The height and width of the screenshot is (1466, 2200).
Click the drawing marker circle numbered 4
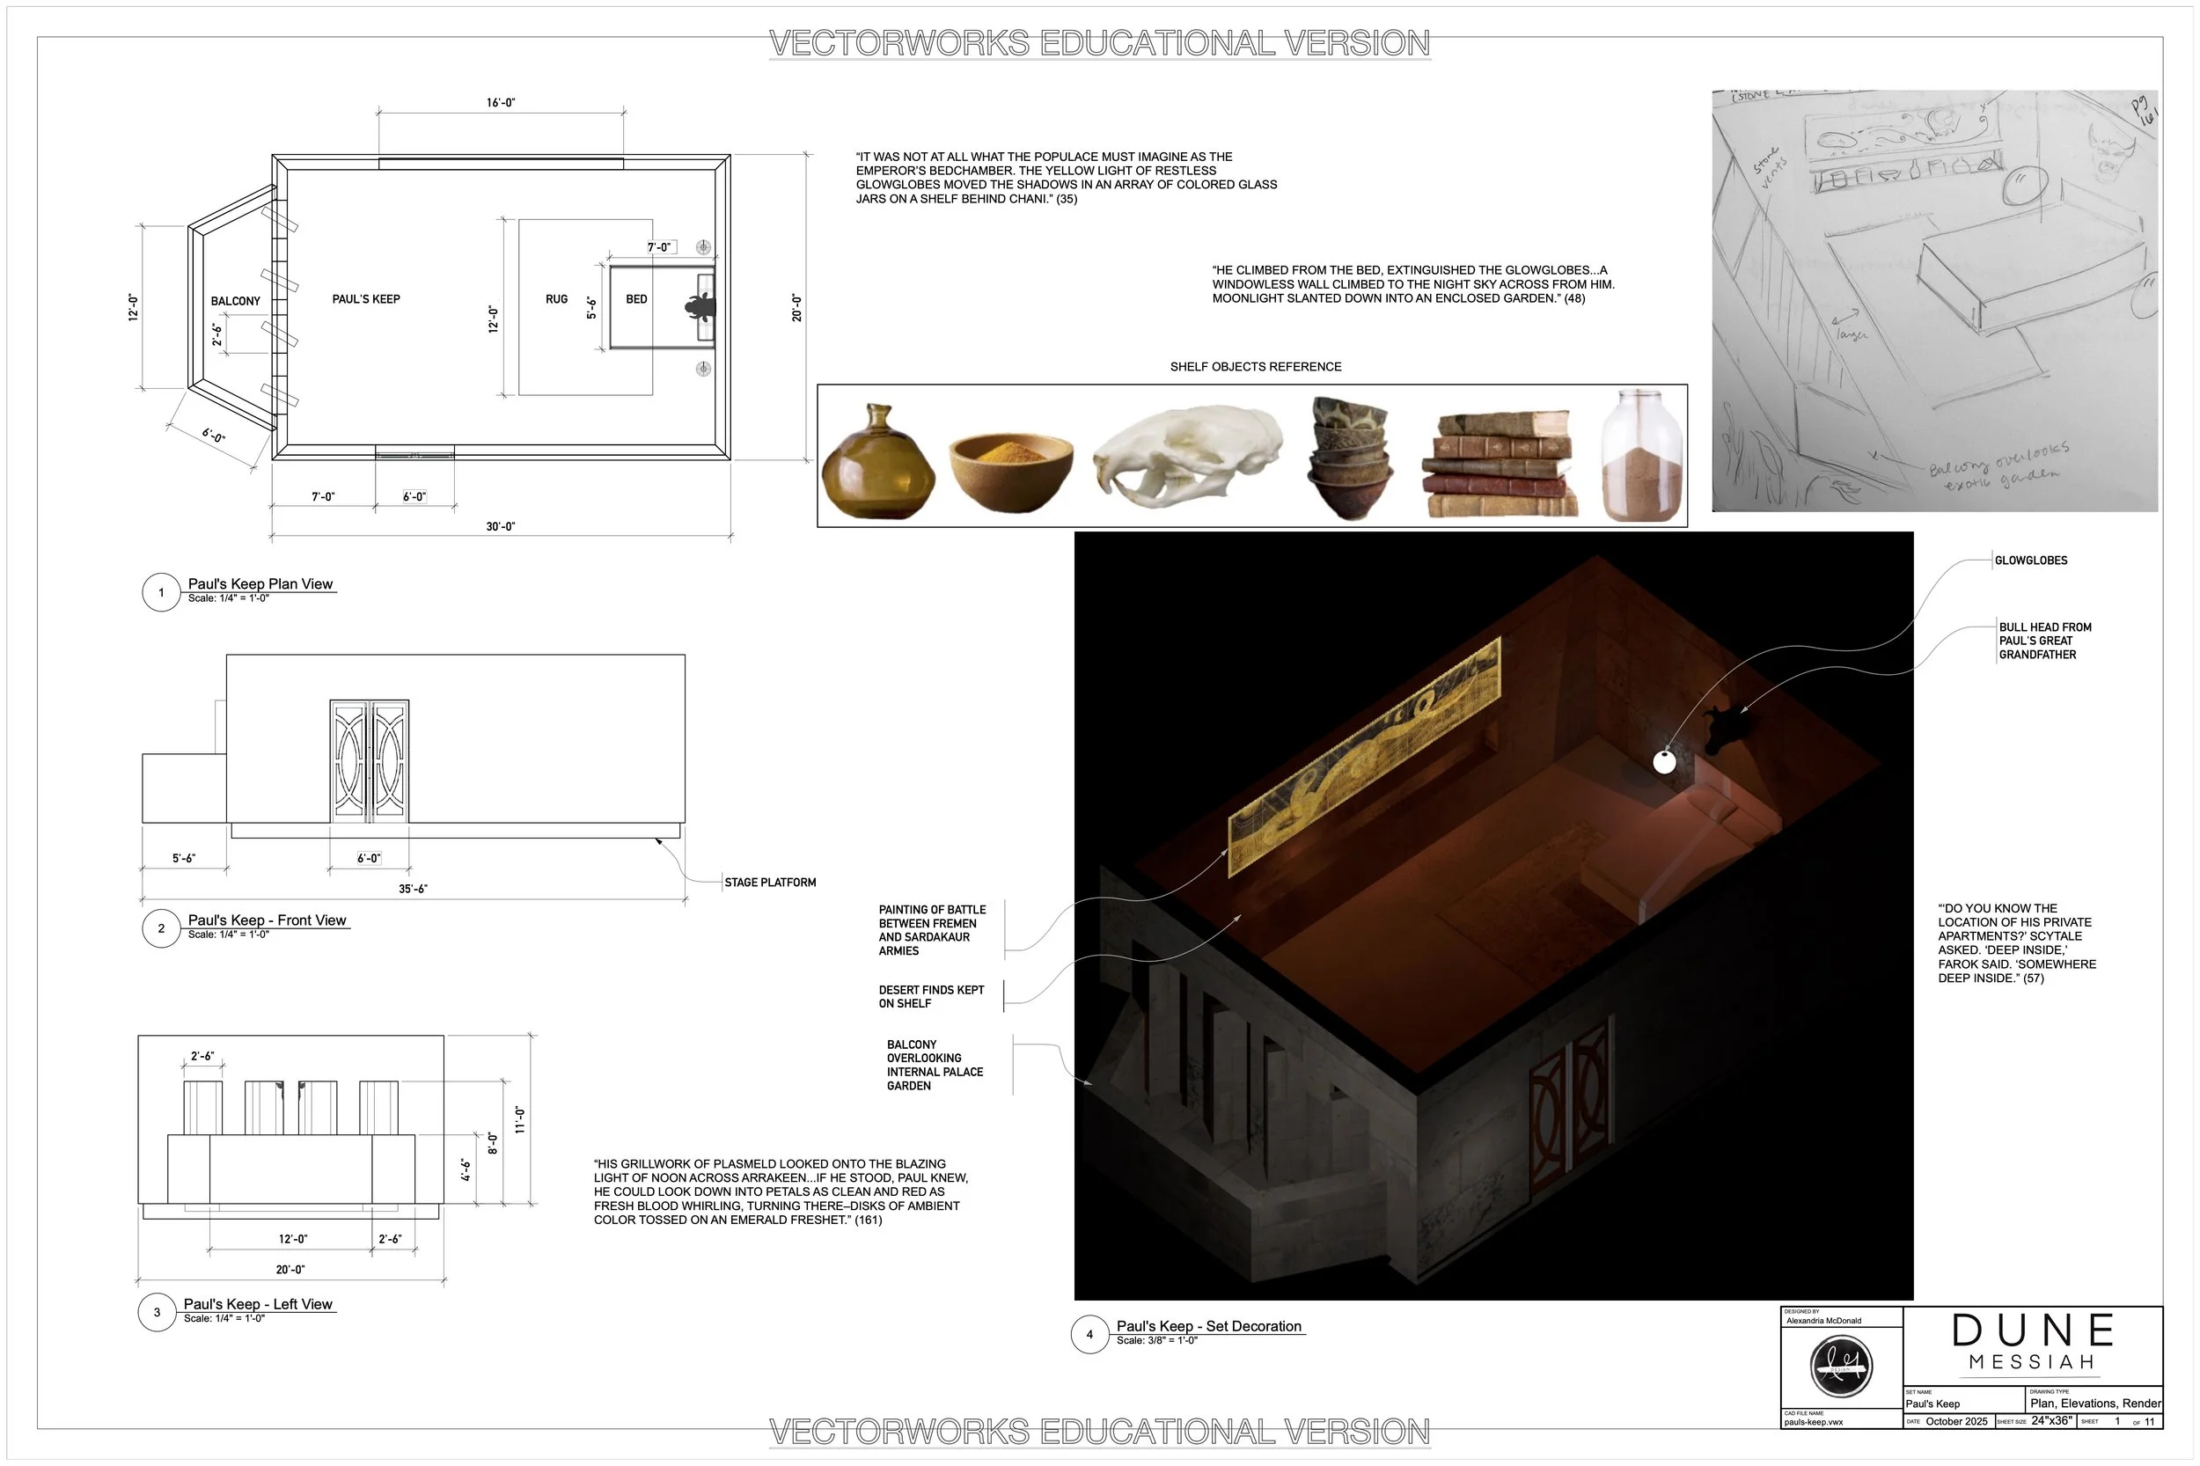pos(1089,1334)
